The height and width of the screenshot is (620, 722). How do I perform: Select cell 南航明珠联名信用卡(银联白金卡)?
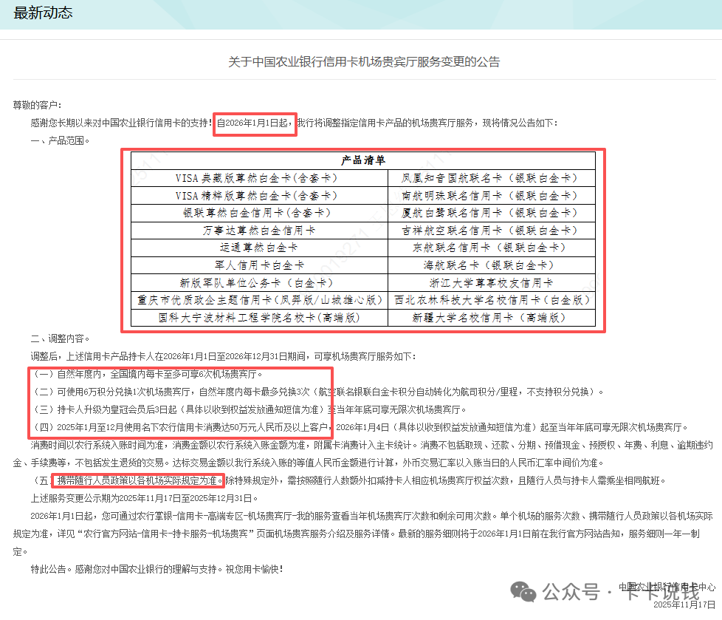tap(492, 195)
